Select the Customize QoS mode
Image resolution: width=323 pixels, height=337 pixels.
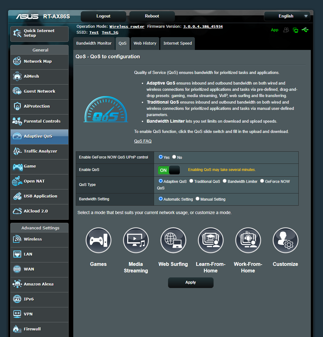[x=285, y=240]
